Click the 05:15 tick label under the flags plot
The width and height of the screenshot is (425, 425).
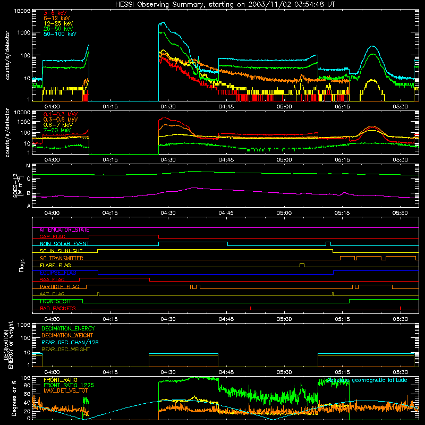tap(342, 319)
